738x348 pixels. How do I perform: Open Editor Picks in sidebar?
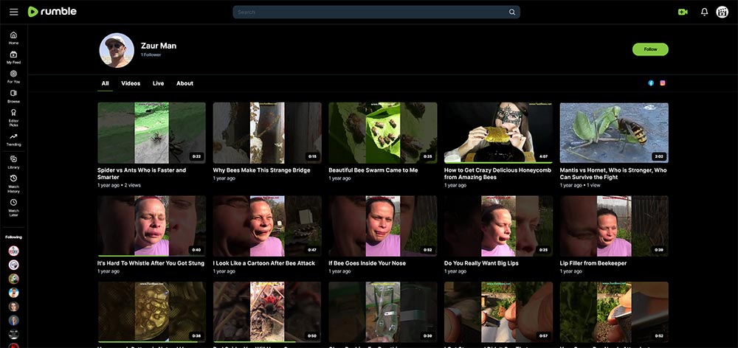point(13,117)
